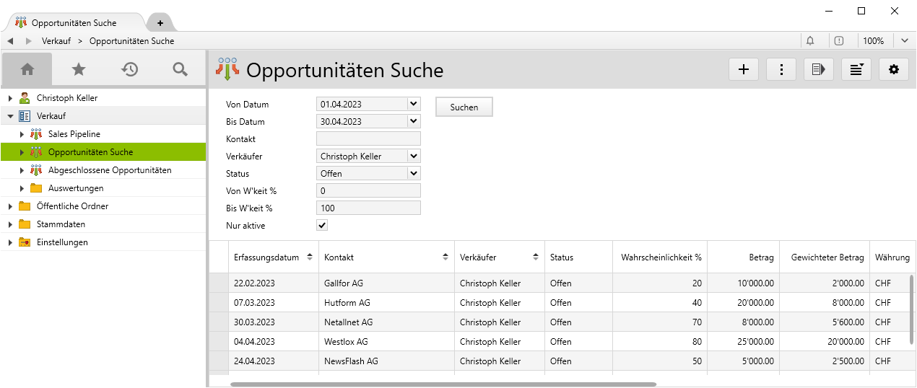Click the settings gear icon

pos(894,69)
